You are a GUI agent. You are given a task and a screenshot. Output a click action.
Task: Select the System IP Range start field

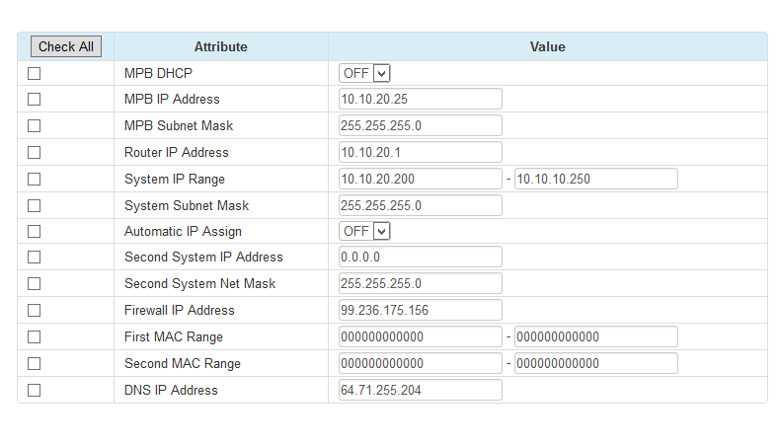(x=420, y=179)
